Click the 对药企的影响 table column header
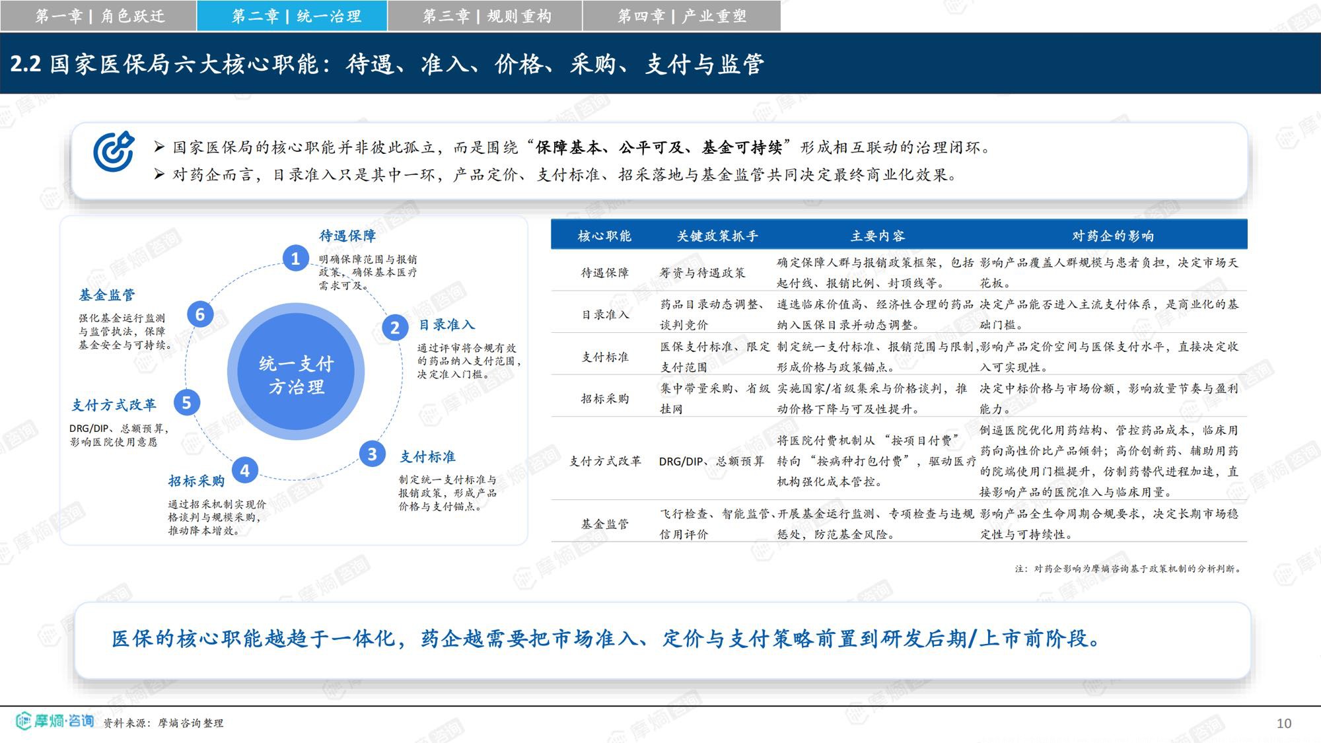 pos(1113,236)
